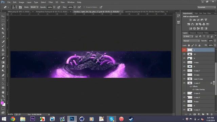Create a new group folder icon
This screenshot has height=122, width=217.
point(203,115)
